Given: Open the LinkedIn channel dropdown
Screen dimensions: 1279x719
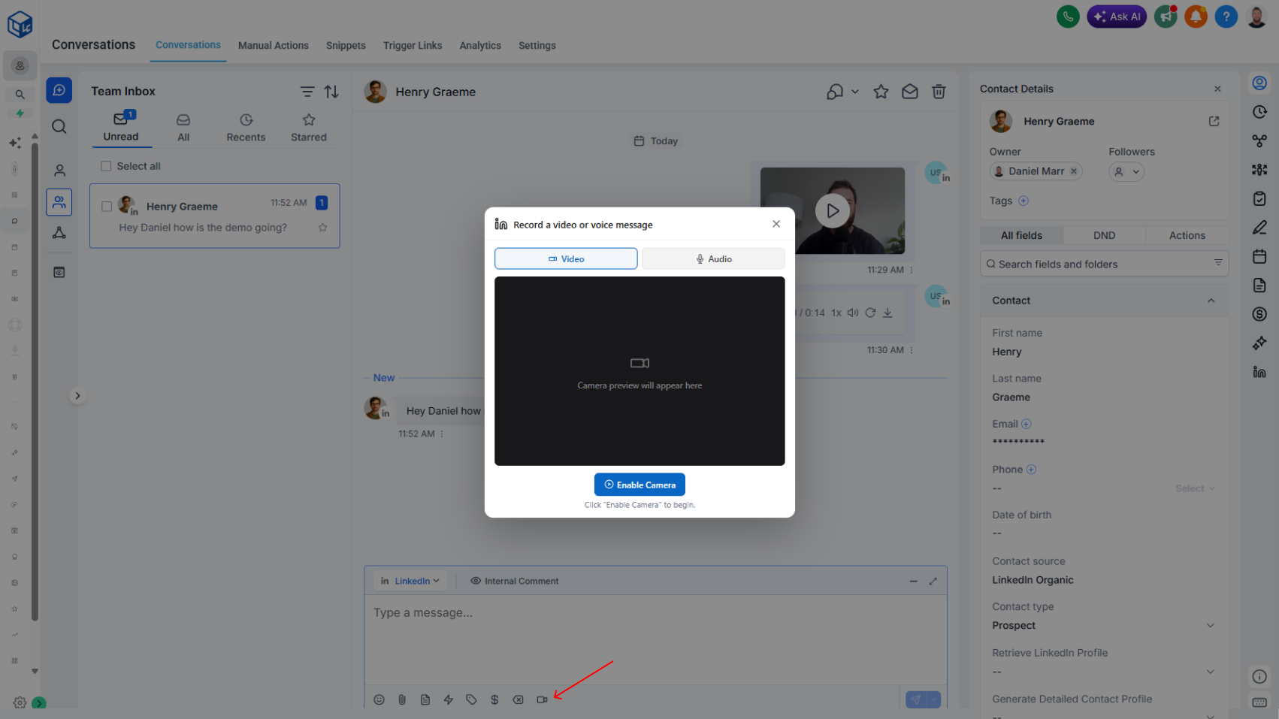Looking at the screenshot, I should (410, 581).
